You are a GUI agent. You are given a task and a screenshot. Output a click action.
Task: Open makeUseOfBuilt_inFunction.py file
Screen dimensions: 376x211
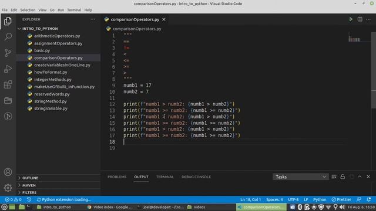pos(64,87)
